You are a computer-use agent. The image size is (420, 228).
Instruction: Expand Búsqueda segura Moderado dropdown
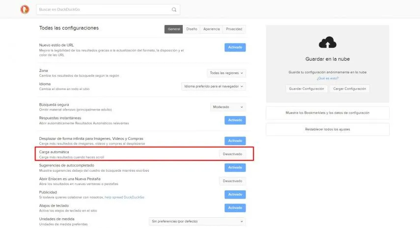pos(227,107)
